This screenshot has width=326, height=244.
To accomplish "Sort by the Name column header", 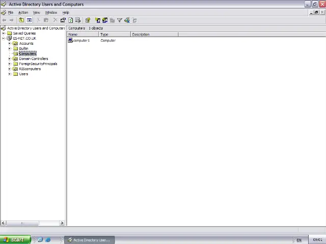I will point(83,34).
